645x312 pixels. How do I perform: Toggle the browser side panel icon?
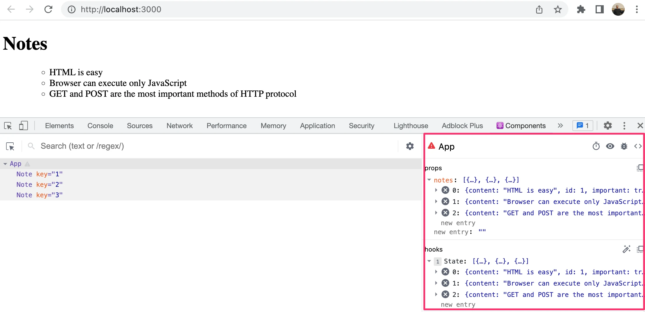click(x=599, y=10)
